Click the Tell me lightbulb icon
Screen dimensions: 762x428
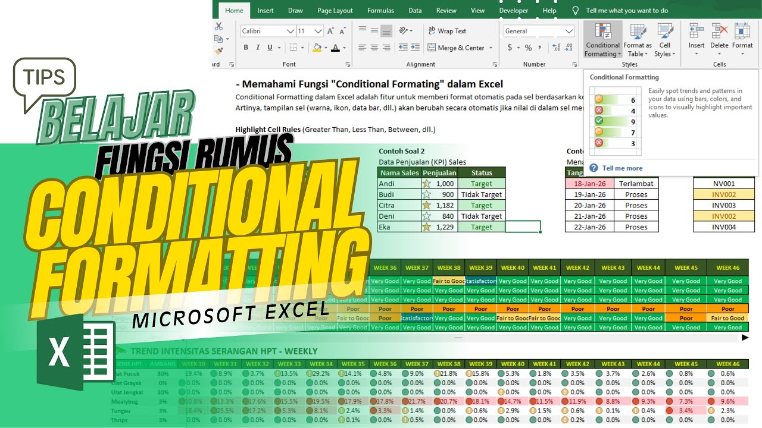[575, 10]
